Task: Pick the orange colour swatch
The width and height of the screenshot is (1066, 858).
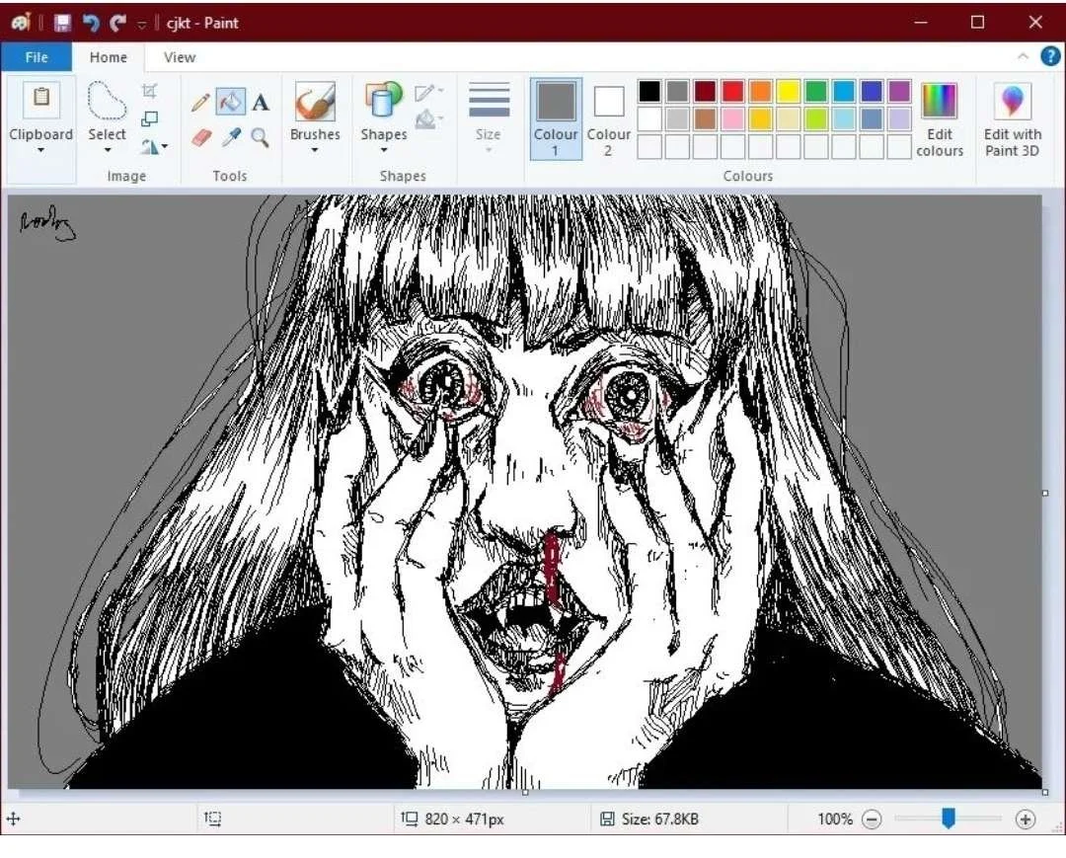Action: pyautogui.click(x=760, y=91)
